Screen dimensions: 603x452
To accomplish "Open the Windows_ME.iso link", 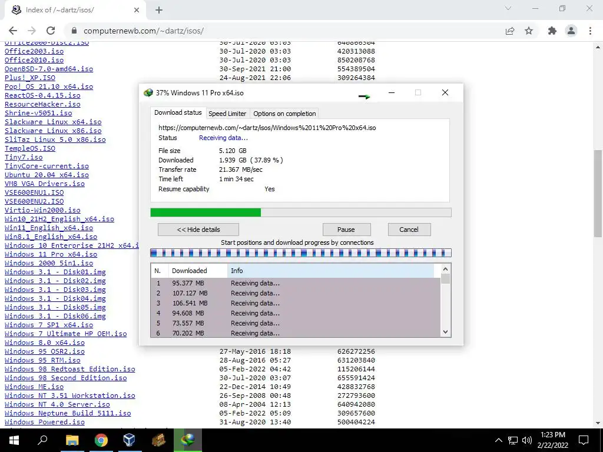I will (34, 387).
